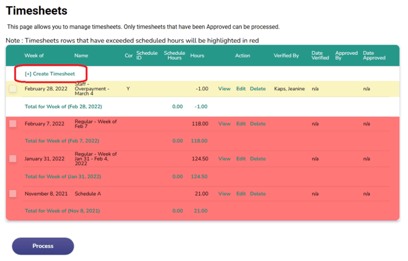Click the Week of column header

point(34,55)
